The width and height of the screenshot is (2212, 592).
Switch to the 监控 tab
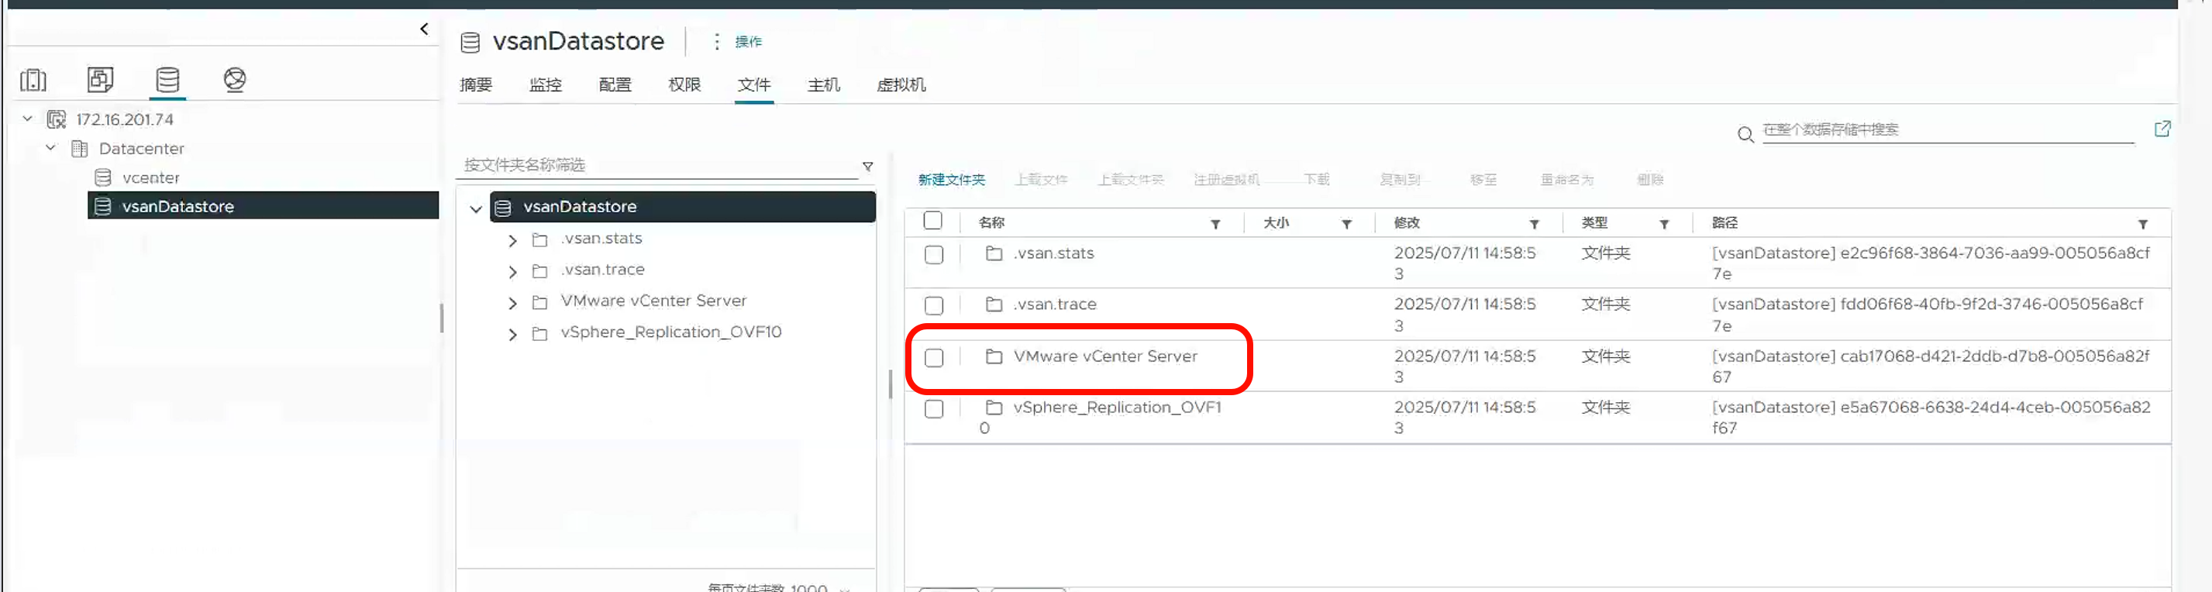pos(546,85)
